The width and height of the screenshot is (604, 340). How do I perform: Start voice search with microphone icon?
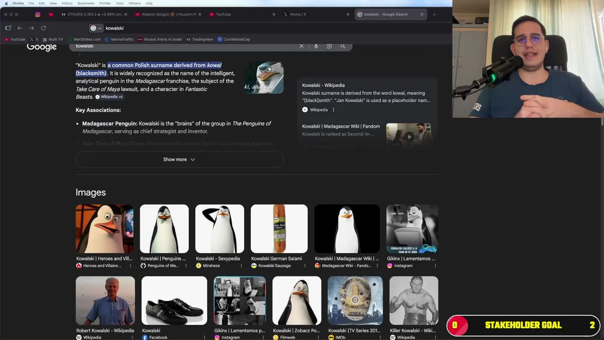[x=316, y=46]
